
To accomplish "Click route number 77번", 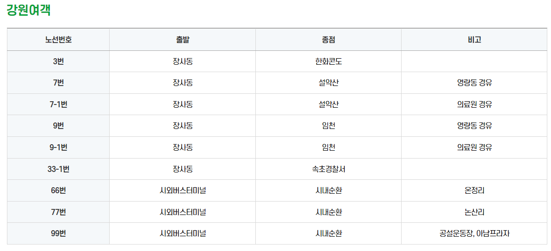I will [58, 212].
